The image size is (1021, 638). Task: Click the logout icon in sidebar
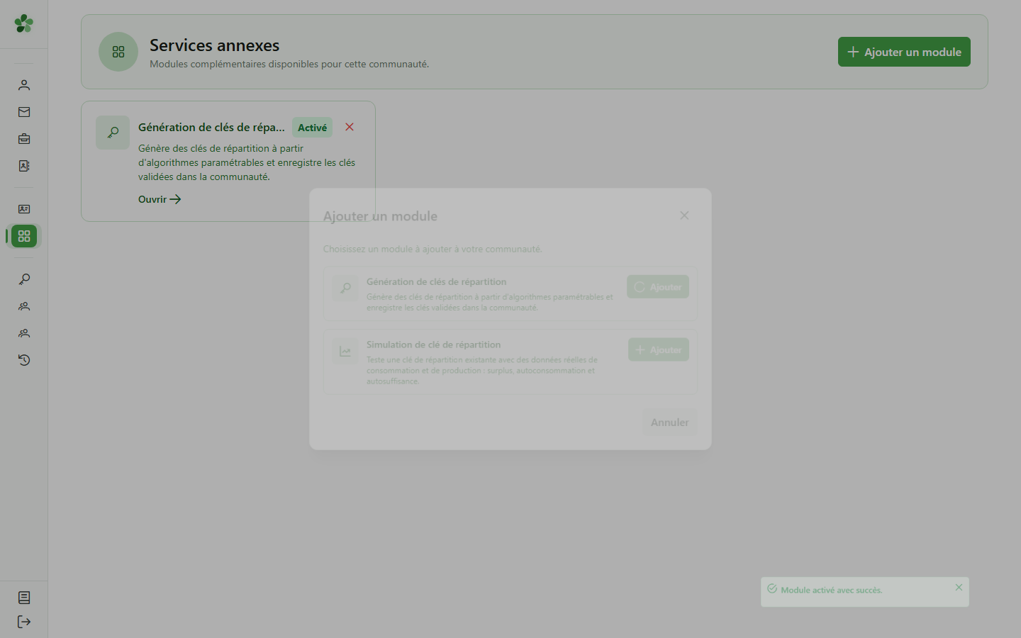tap(24, 622)
